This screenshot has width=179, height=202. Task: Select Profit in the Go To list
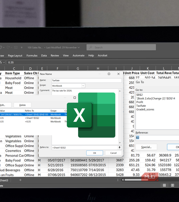click(140, 102)
